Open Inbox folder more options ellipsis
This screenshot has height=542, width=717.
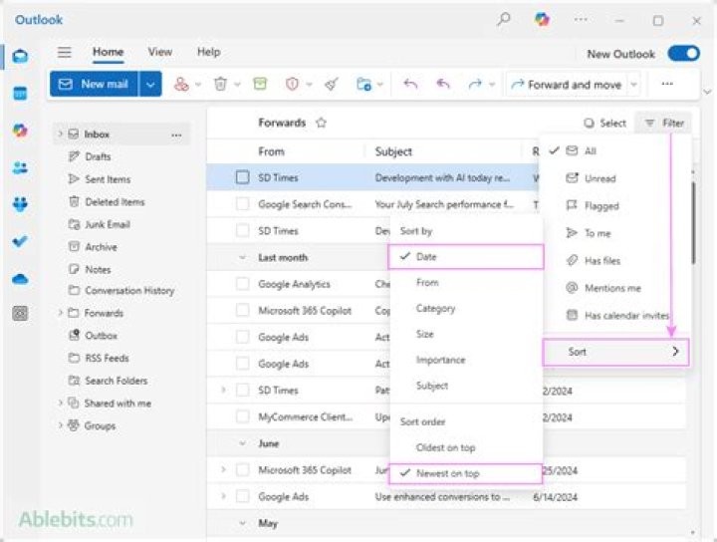point(176,135)
